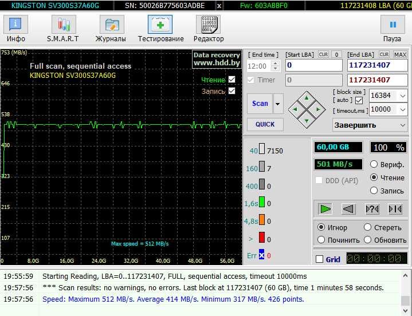
Task: Switch to the Тестирование tab
Action: (x=160, y=29)
